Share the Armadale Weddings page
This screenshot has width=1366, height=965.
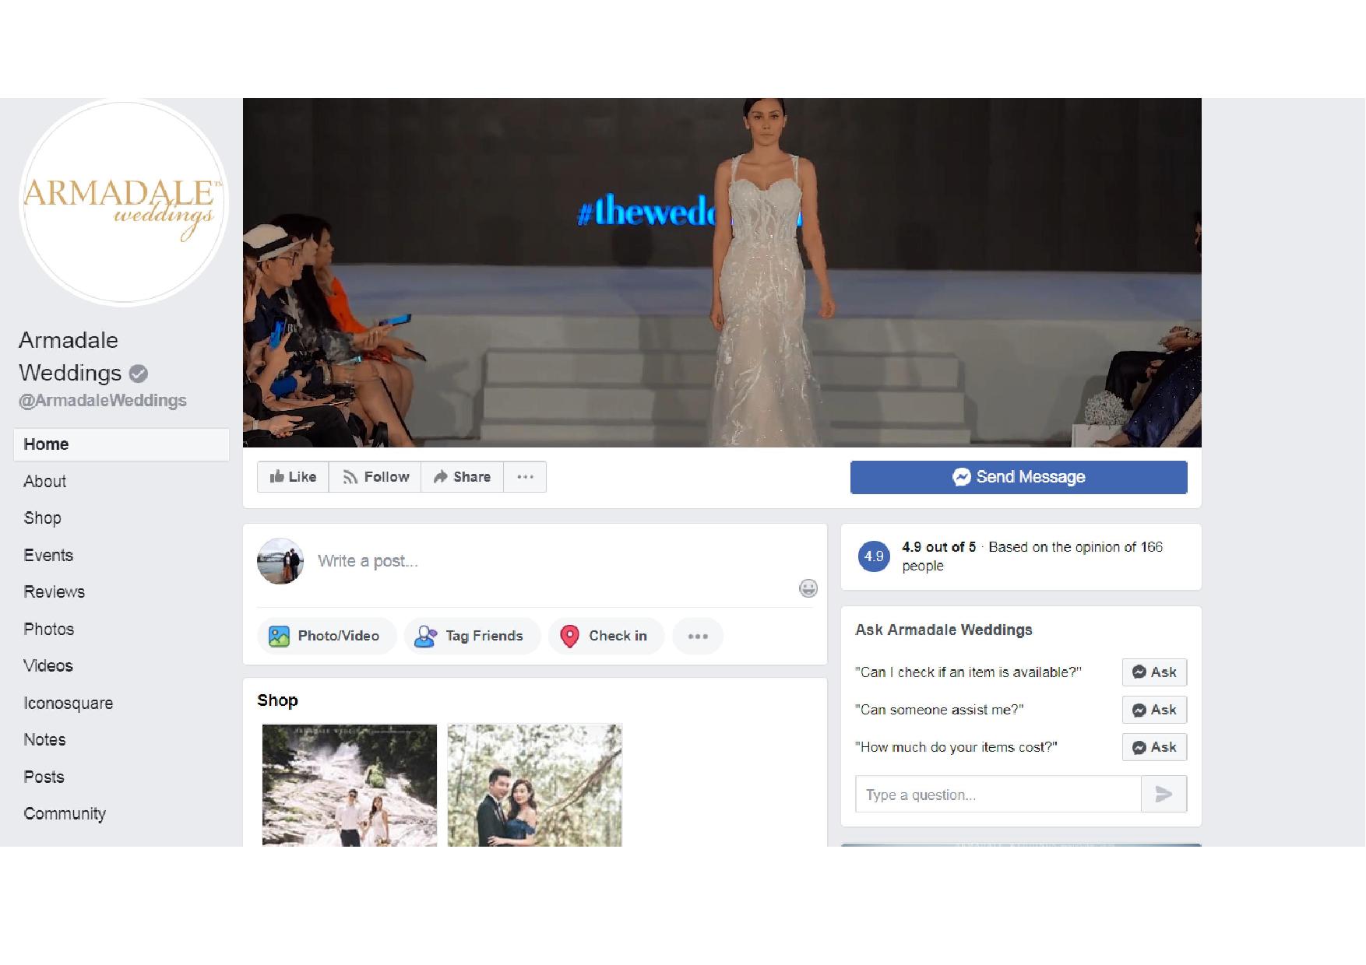(463, 477)
